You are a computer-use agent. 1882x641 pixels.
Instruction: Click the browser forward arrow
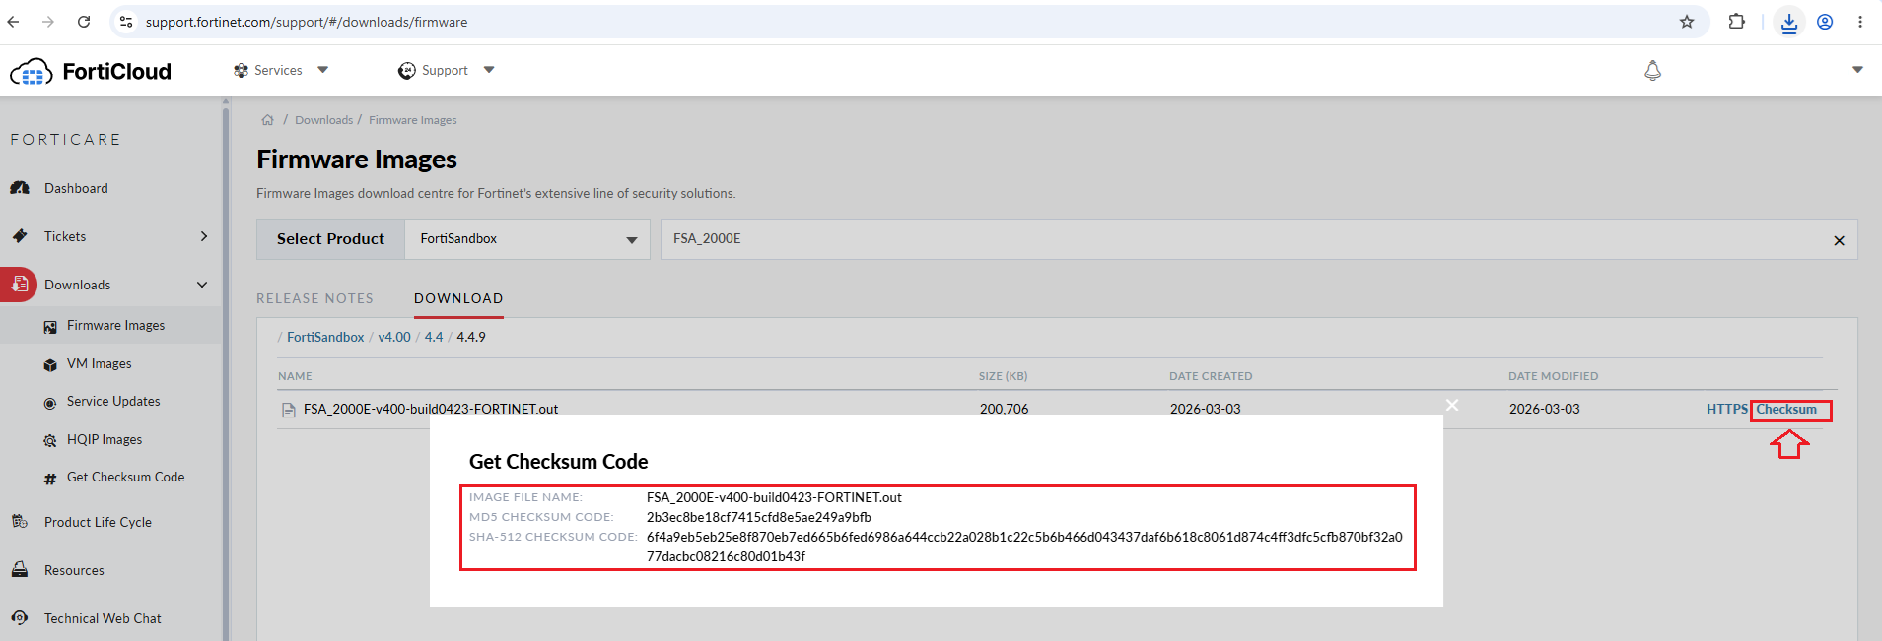(48, 22)
